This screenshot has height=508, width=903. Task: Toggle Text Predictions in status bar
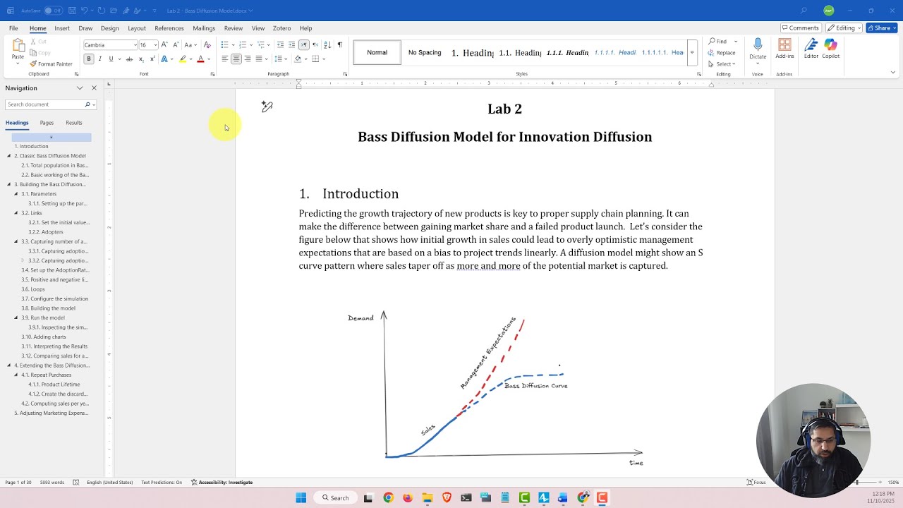[x=162, y=483]
